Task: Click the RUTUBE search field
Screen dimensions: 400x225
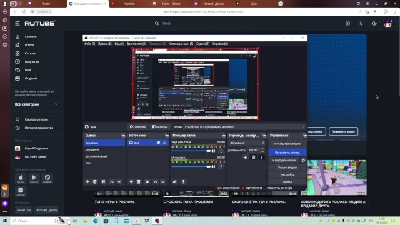Action: [x=201, y=24]
